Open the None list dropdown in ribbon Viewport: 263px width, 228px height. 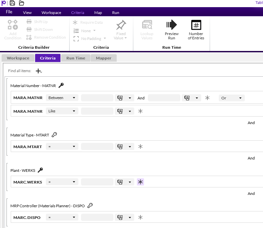(85, 31)
